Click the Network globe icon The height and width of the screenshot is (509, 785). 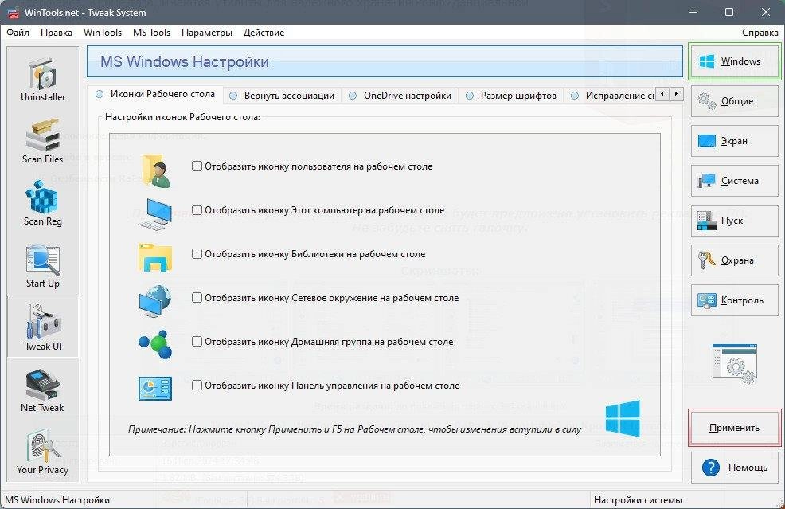coord(155,300)
